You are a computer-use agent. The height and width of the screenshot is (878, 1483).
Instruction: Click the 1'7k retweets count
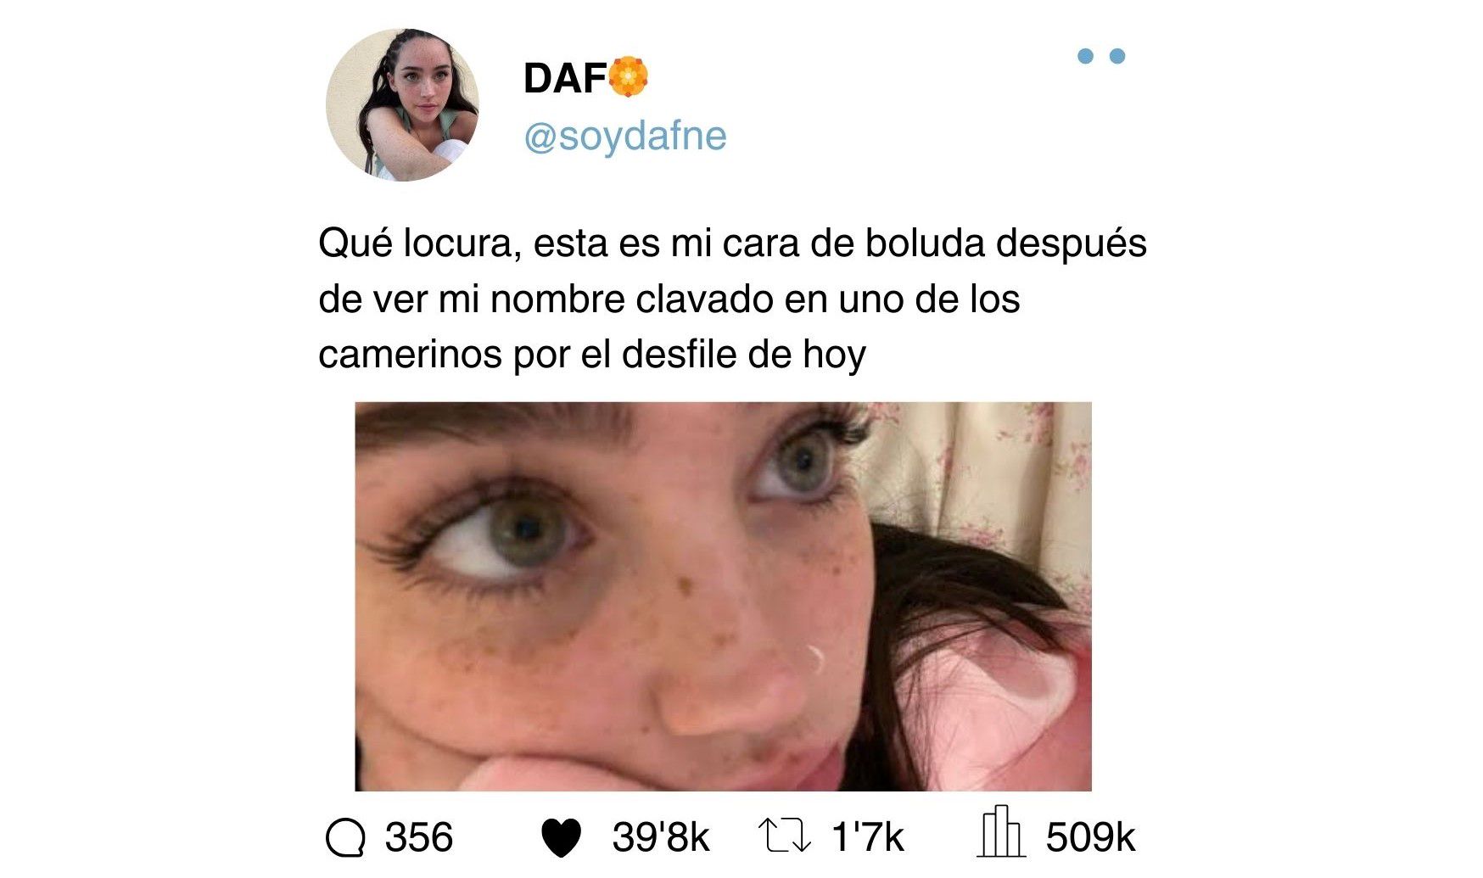pyautogui.click(x=868, y=837)
